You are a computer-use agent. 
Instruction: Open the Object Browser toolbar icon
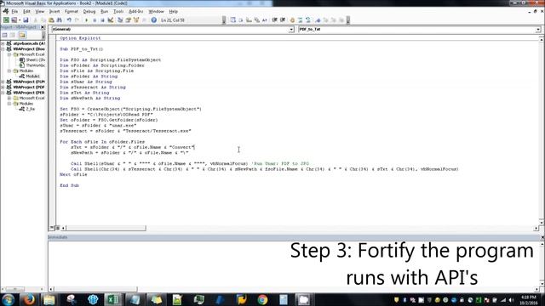point(136,20)
